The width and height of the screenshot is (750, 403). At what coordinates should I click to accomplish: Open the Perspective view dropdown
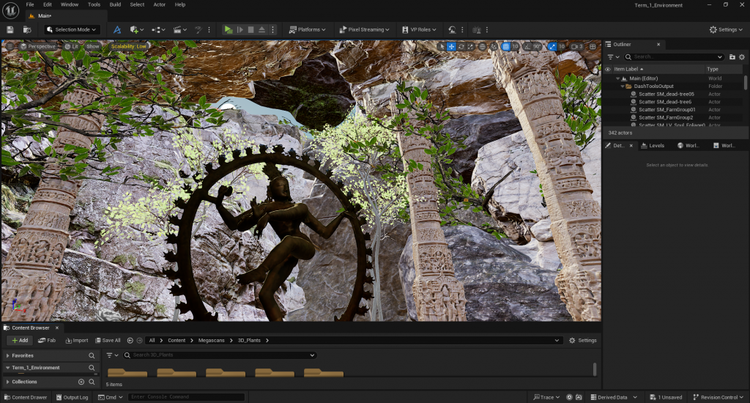pos(38,46)
